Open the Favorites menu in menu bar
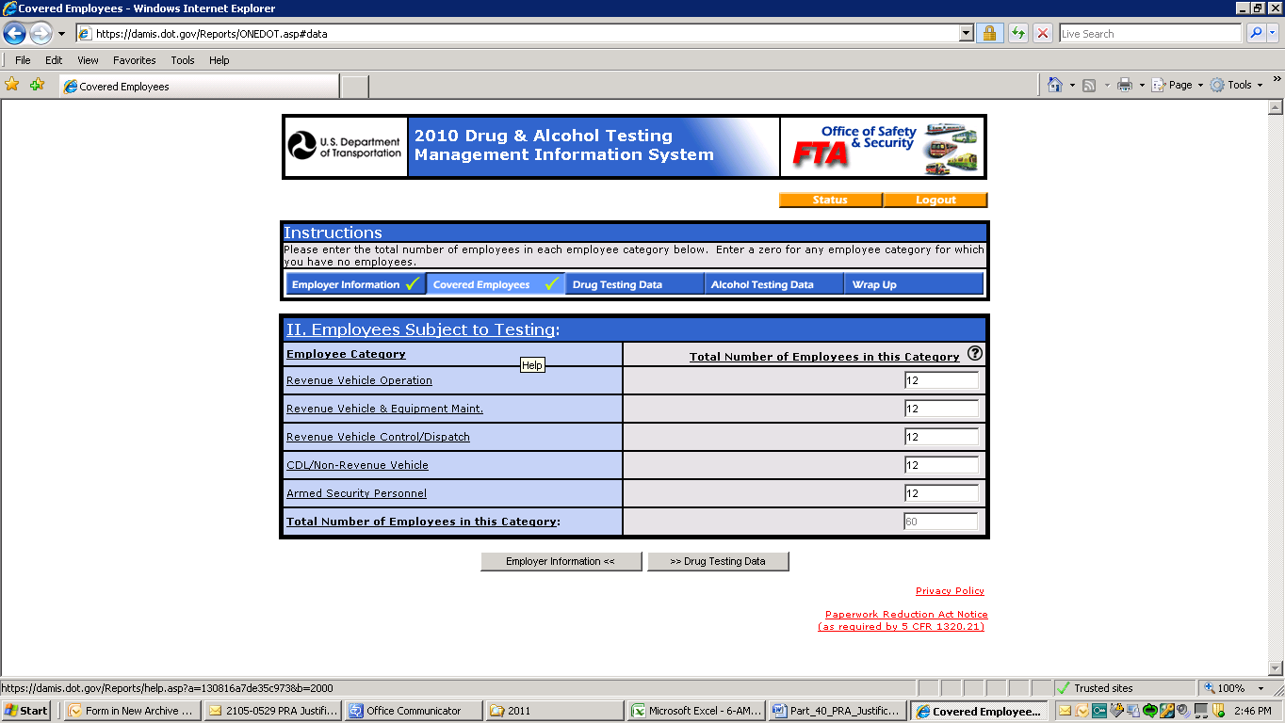Image resolution: width=1285 pixels, height=723 pixels. (x=135, y=60)
